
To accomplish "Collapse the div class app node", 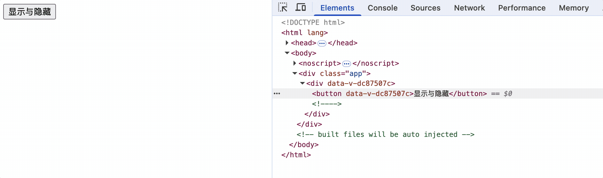I will click(x=295, y=73).
